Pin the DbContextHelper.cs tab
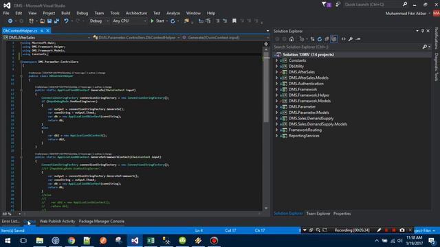440x247 pixels. (42, 31)
